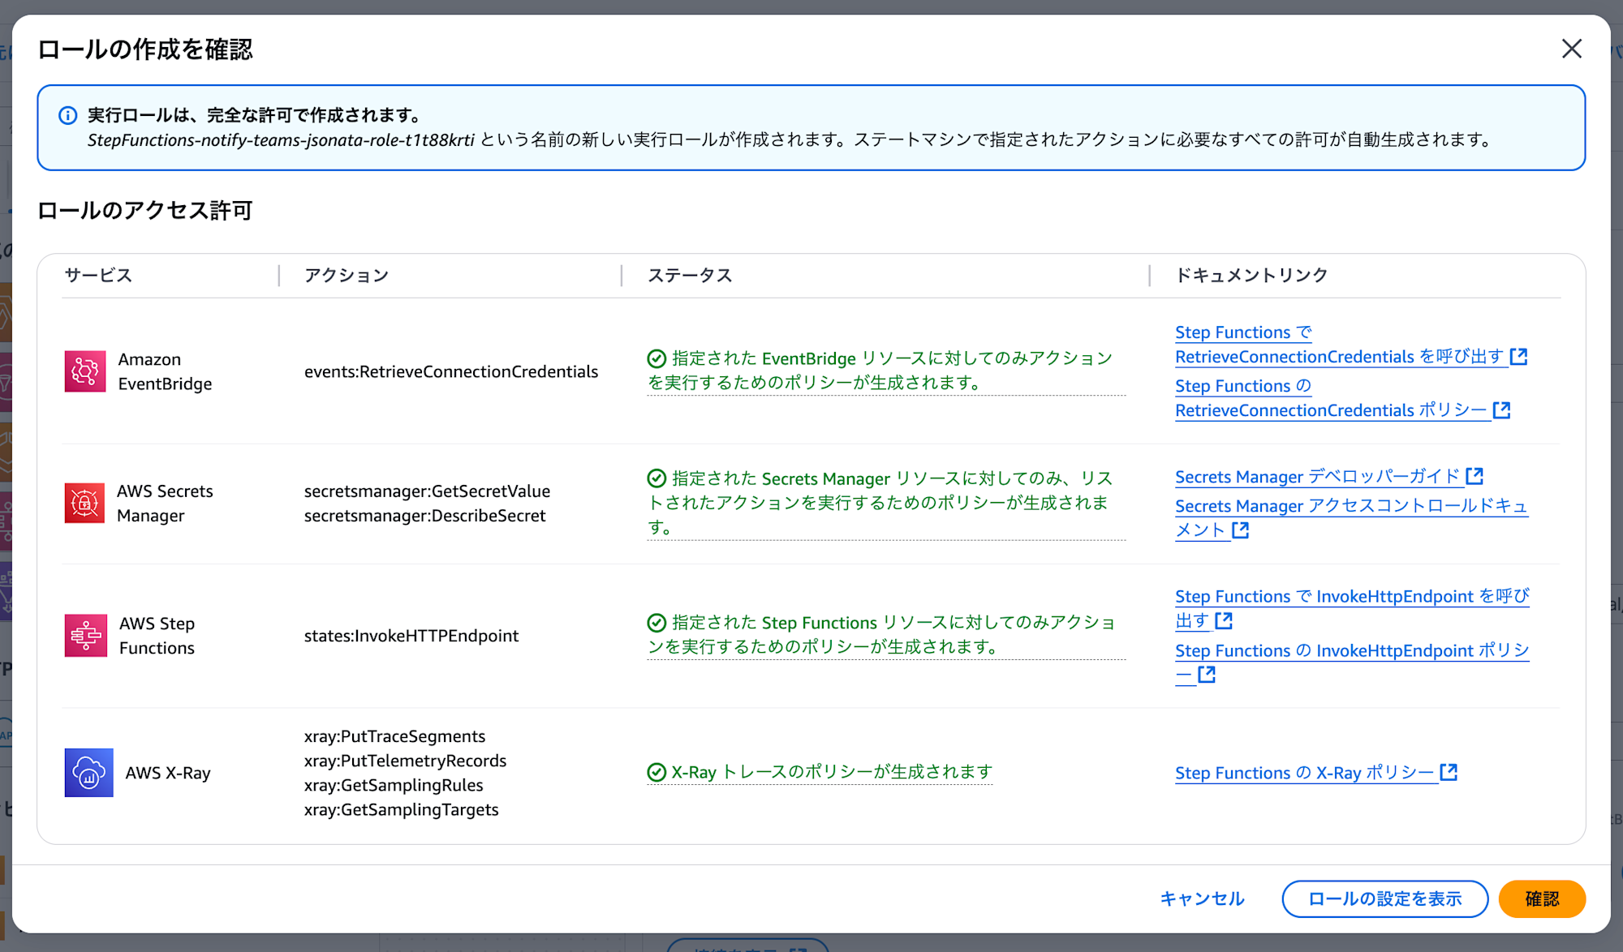Open the Secrets Manager アクセスコントロール external icon
Screen dimensions: 1623x952
tap(1241, 530)
